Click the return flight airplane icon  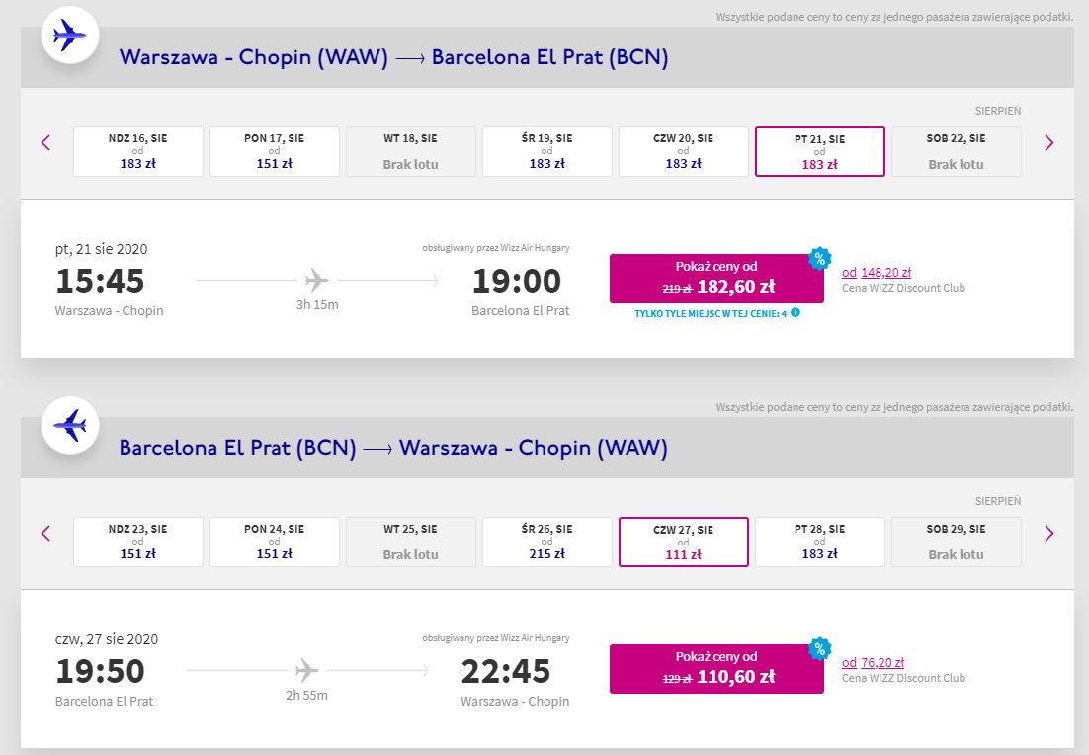pos(69,426)
